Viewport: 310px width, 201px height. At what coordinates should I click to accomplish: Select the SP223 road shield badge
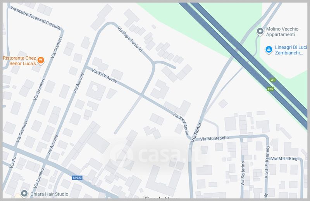[77, 178]
